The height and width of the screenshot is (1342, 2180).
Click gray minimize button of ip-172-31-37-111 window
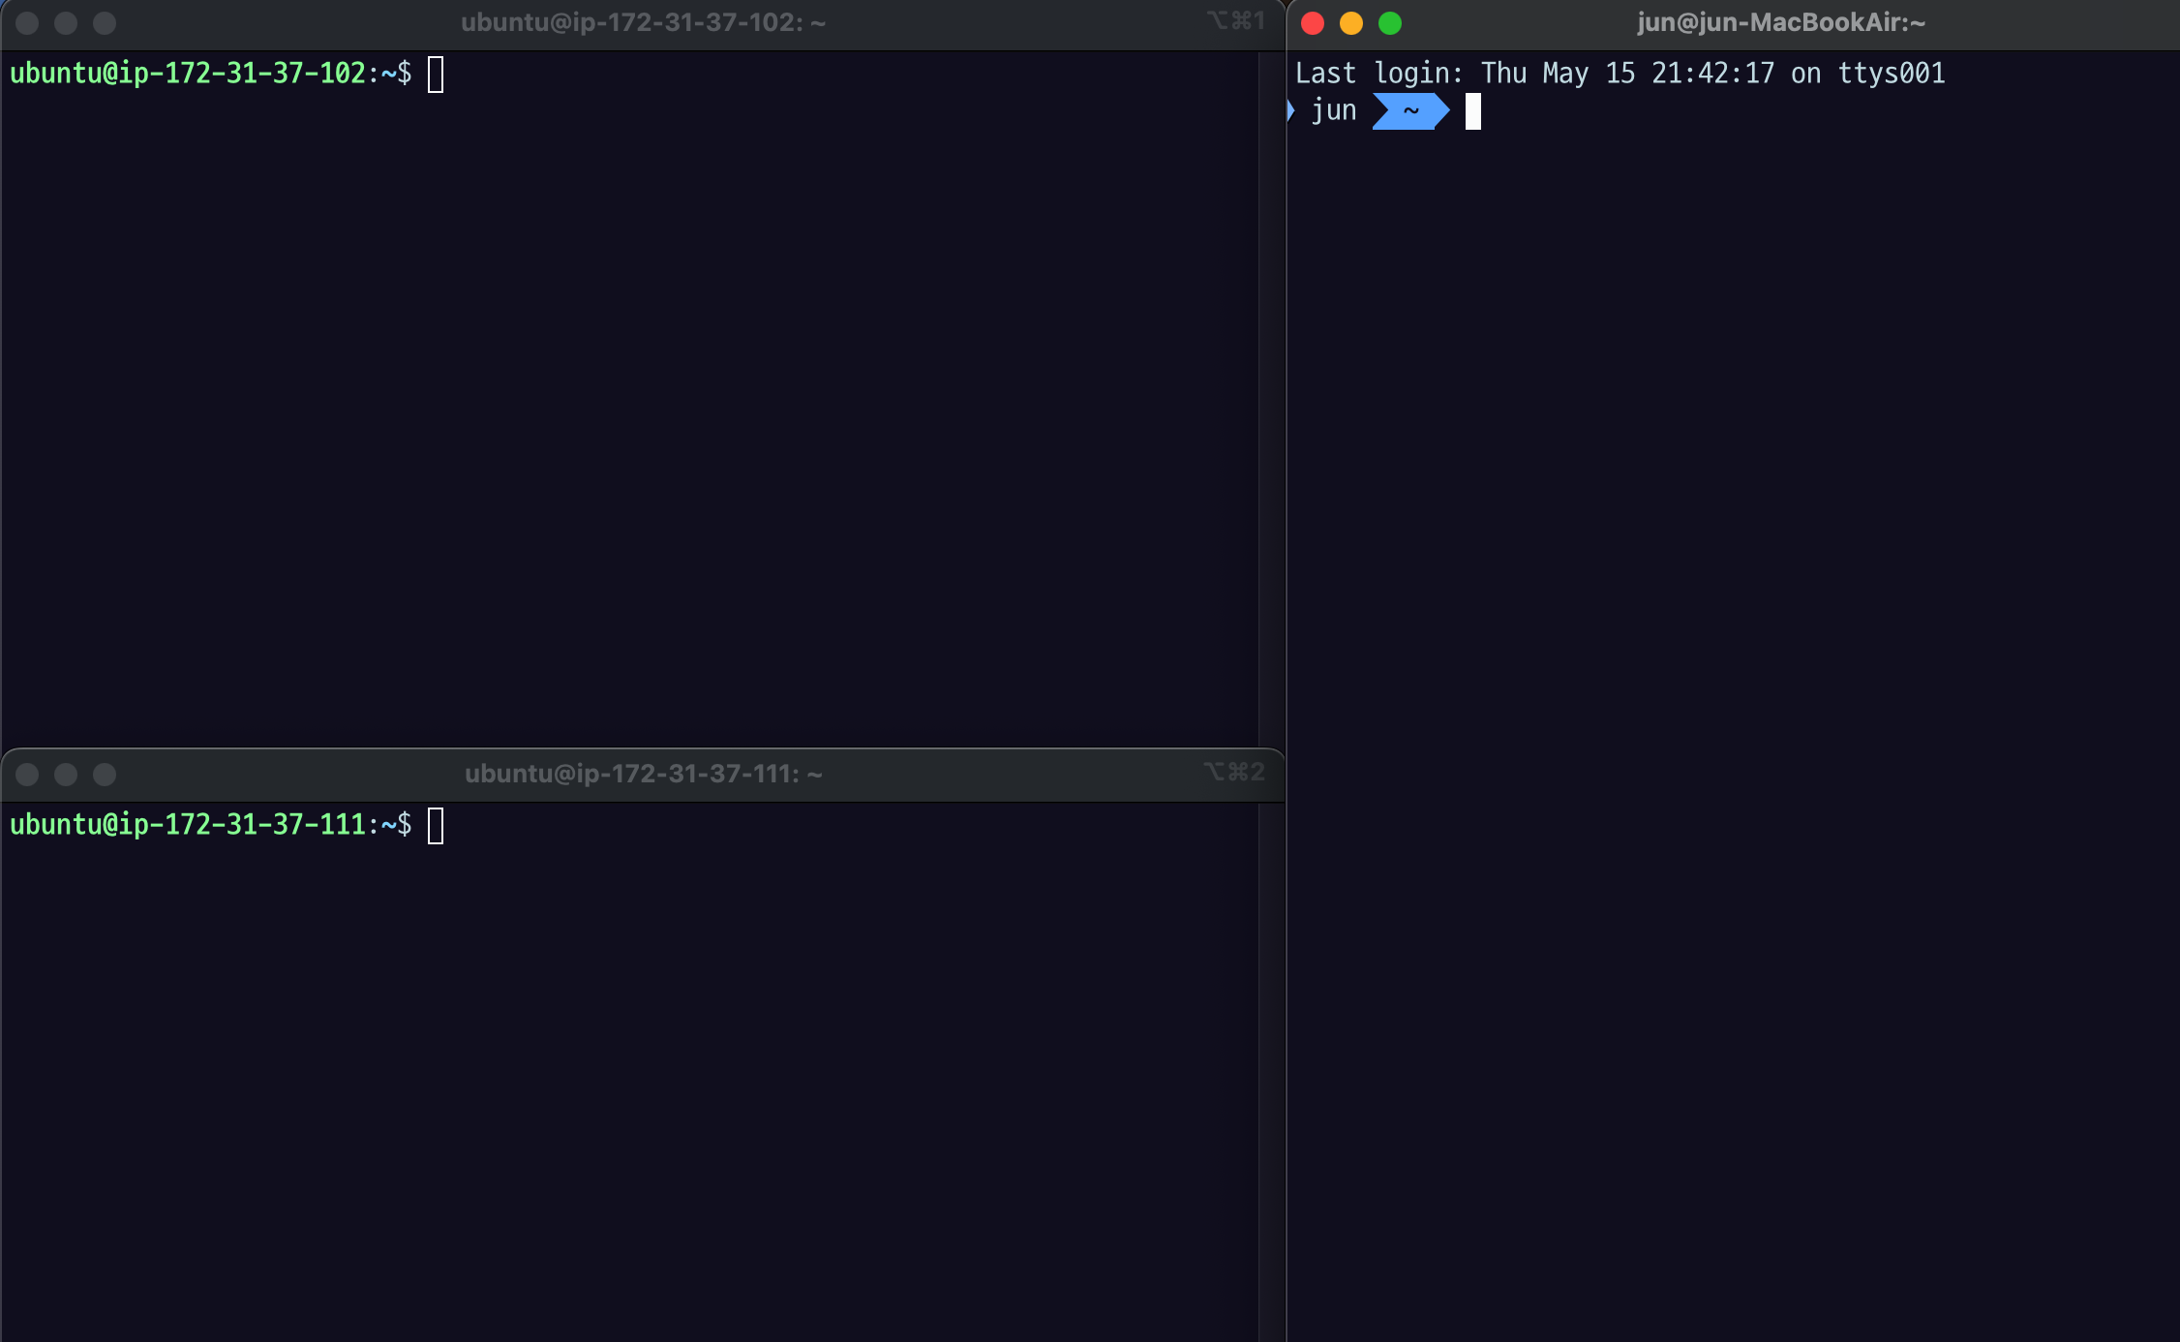tap(66, 775)
